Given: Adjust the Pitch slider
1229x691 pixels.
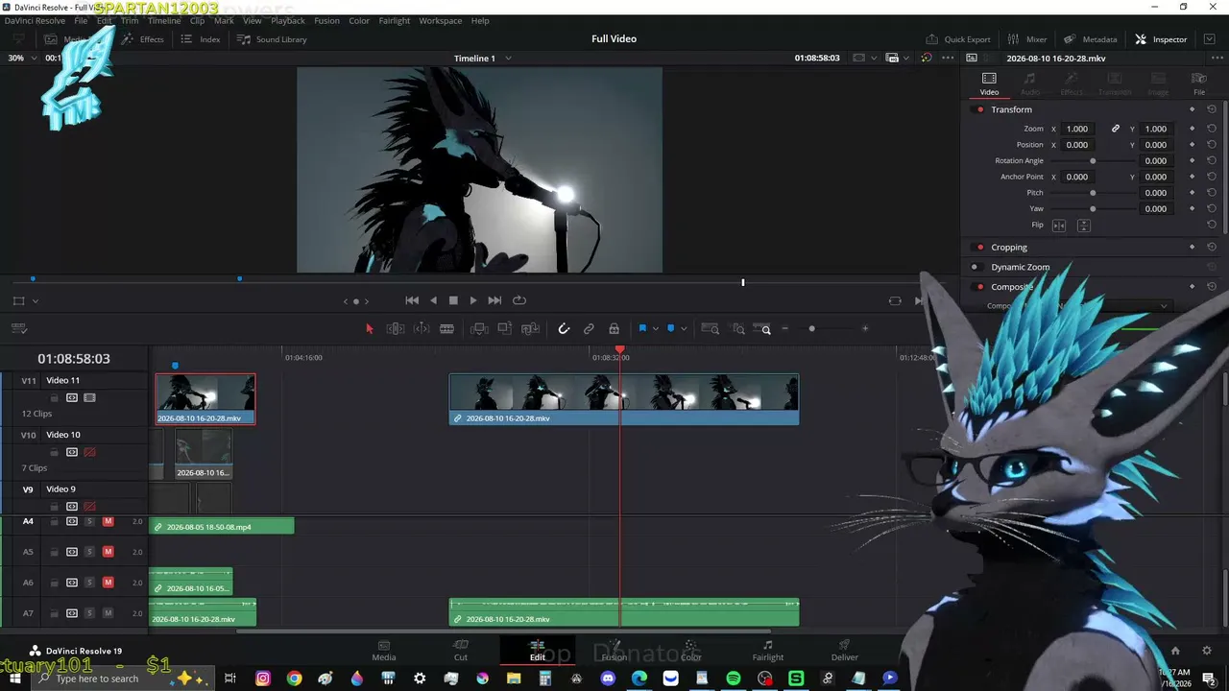Looking at the screenshot, I should pyautogui.click(x=1093, y=193).
